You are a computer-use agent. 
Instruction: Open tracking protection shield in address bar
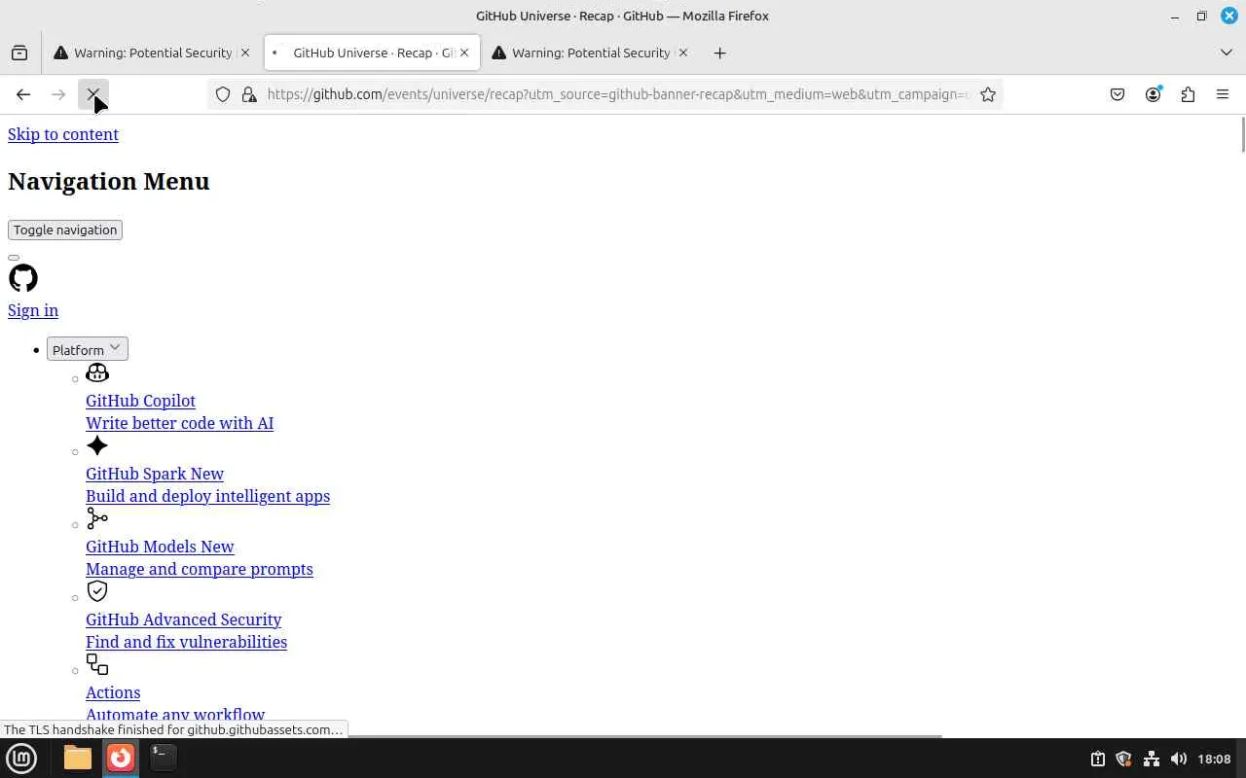223,94
